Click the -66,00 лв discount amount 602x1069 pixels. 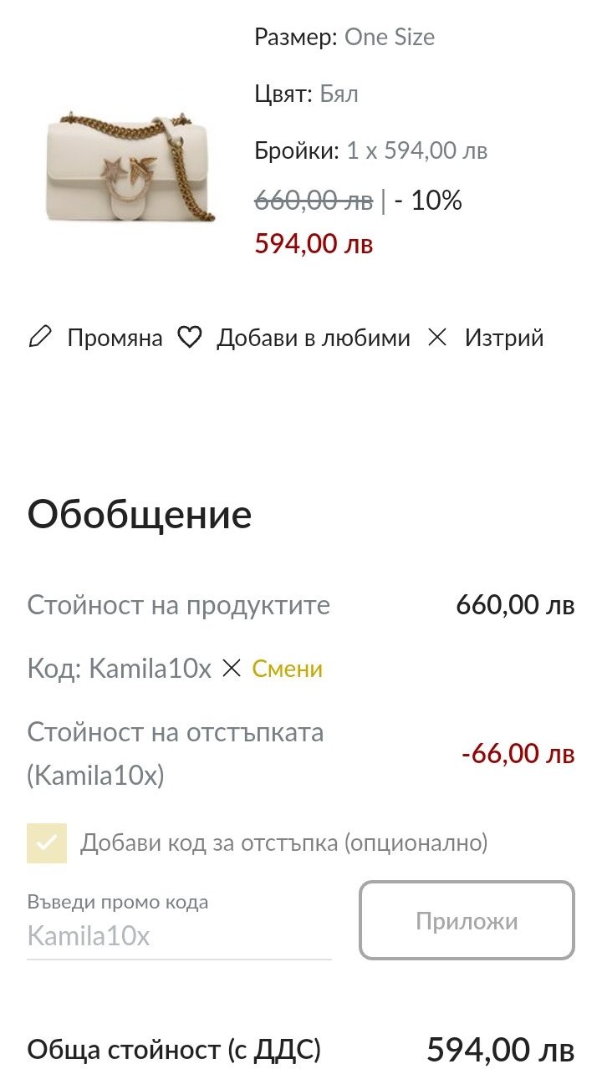pyautogui.click(x=518, y=753)
